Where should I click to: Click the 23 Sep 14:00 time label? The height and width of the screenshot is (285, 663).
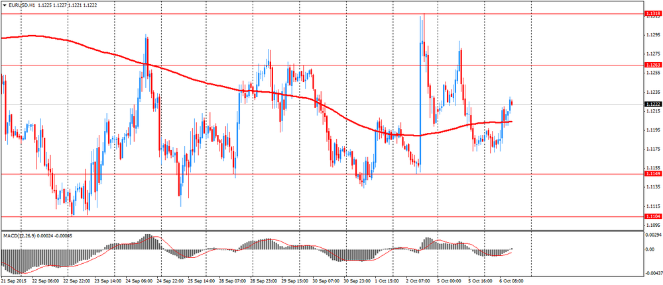[x=108, y=280]
